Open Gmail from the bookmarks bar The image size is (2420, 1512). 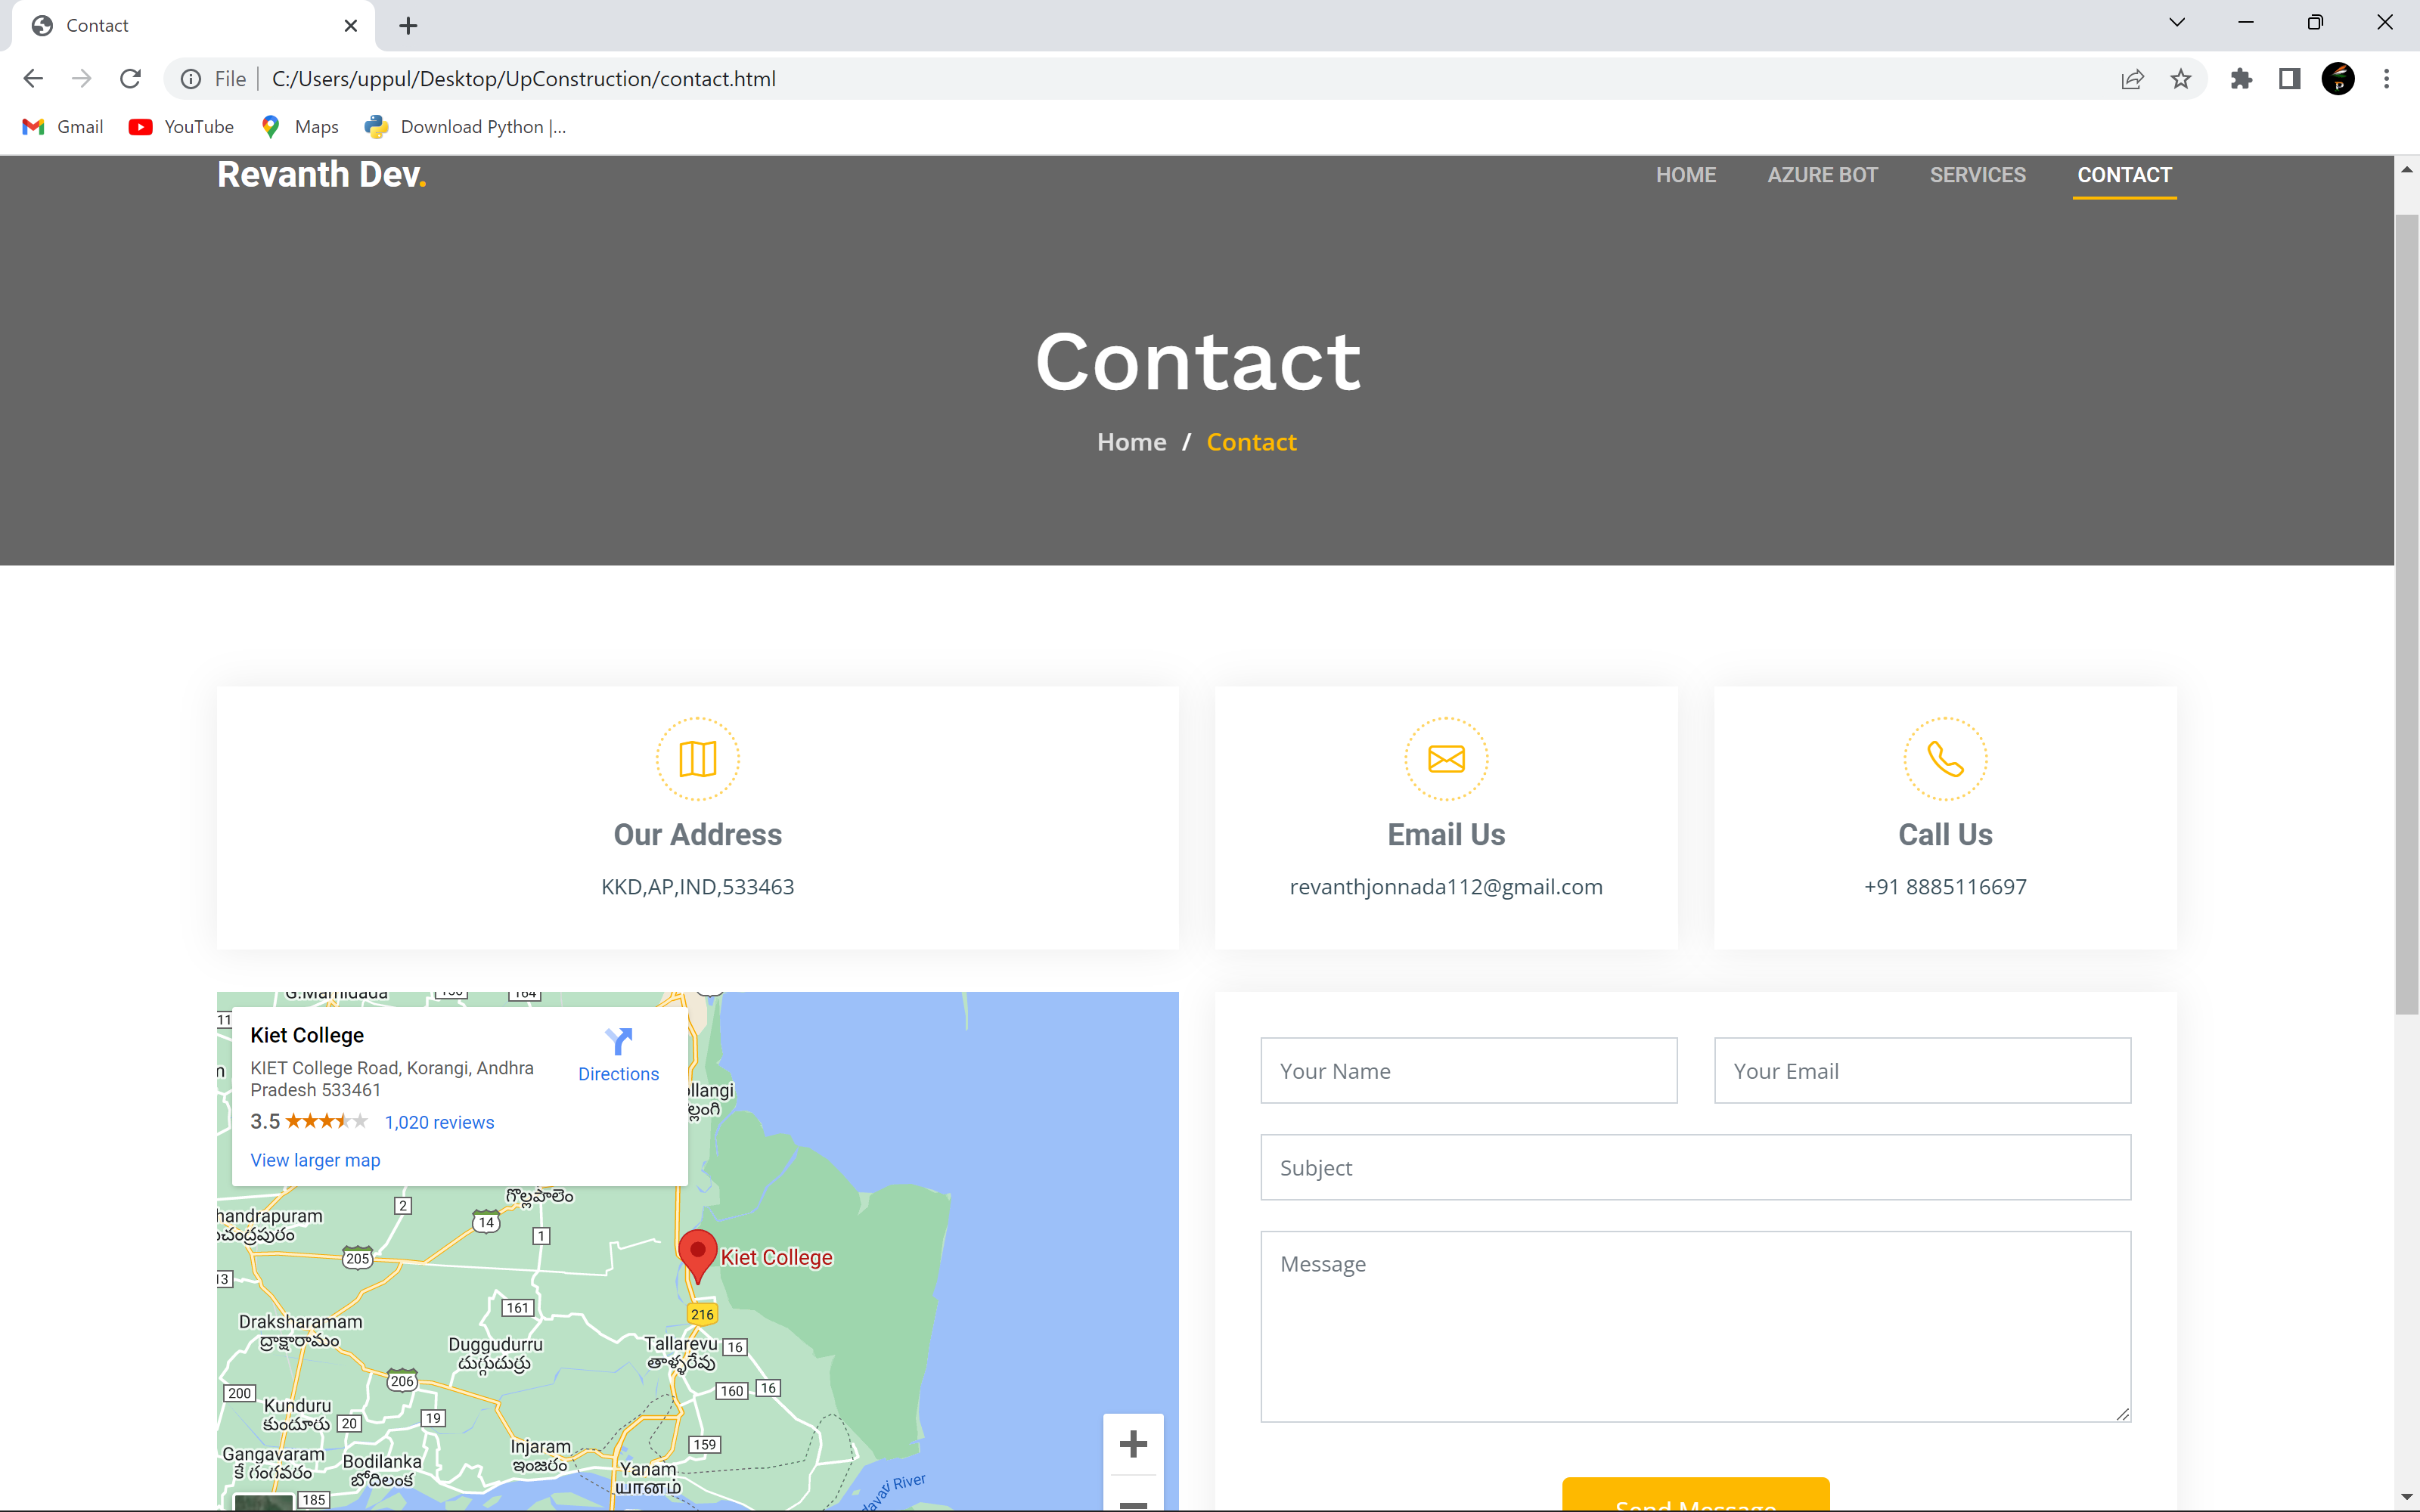point(61,126)
